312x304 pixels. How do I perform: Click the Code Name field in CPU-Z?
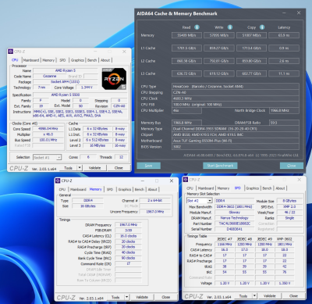tap(49, 76)
